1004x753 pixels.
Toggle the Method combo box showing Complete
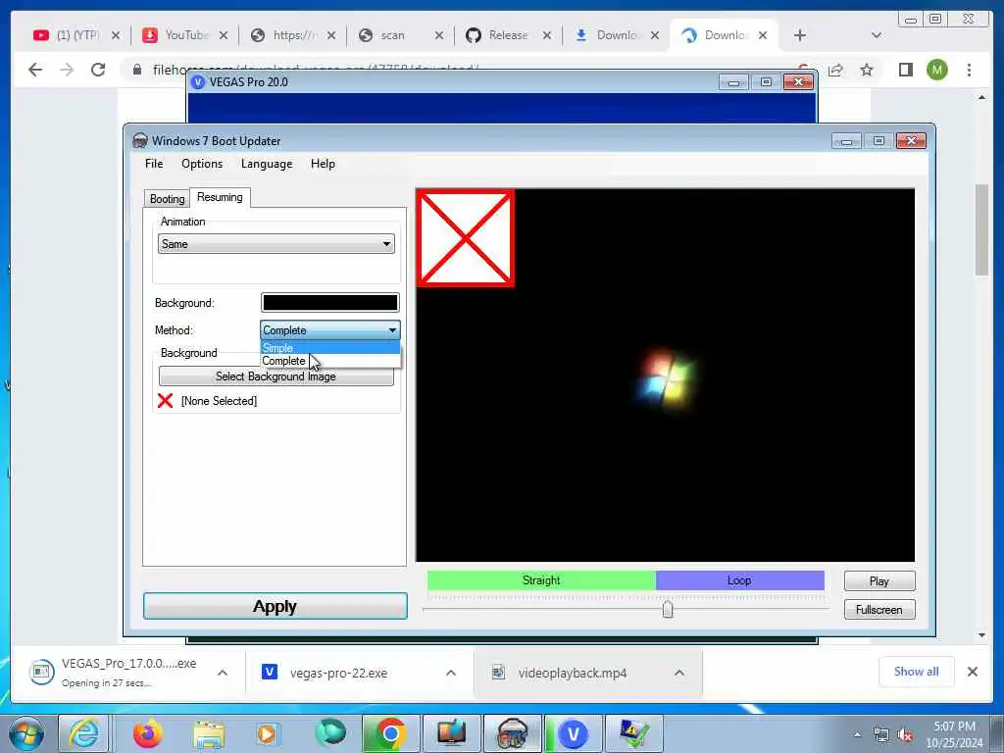click(x=329, y=330)
